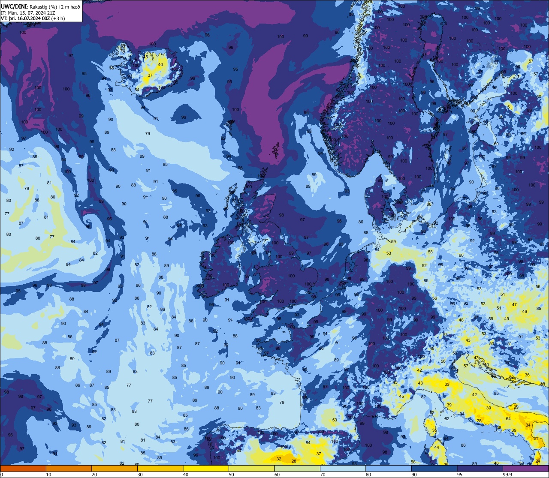Click the title "UWC/DINI: Rakastig (%) í 2 m hæð"
Viewport: 549px width, 478px height.
[40, 6]
